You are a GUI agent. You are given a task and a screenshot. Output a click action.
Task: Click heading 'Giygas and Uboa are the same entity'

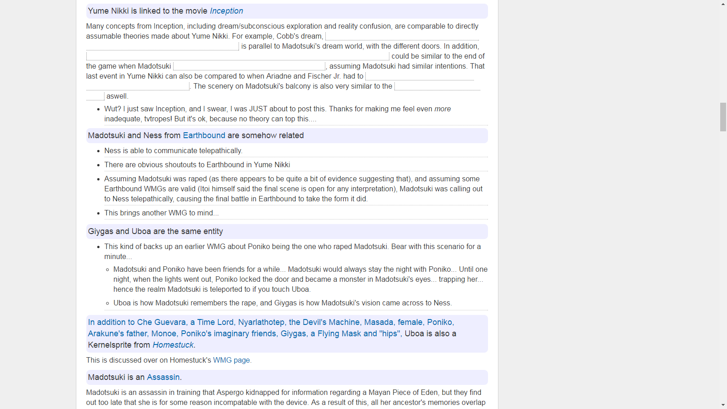pyautogui.click(x=155, y=231)
